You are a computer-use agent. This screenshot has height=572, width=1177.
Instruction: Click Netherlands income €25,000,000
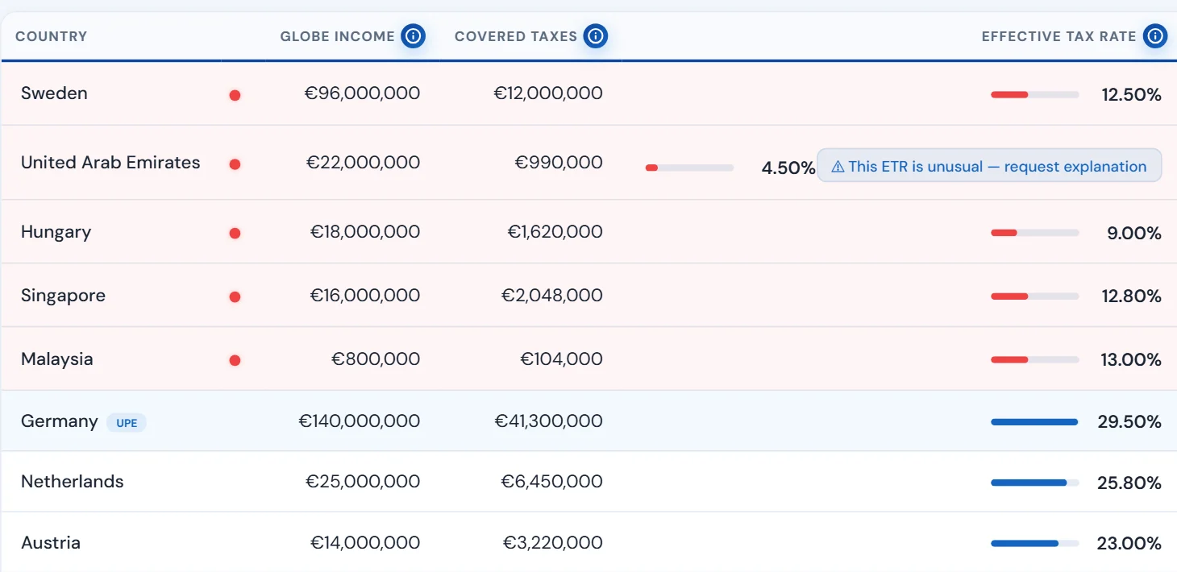click(363, 481)
